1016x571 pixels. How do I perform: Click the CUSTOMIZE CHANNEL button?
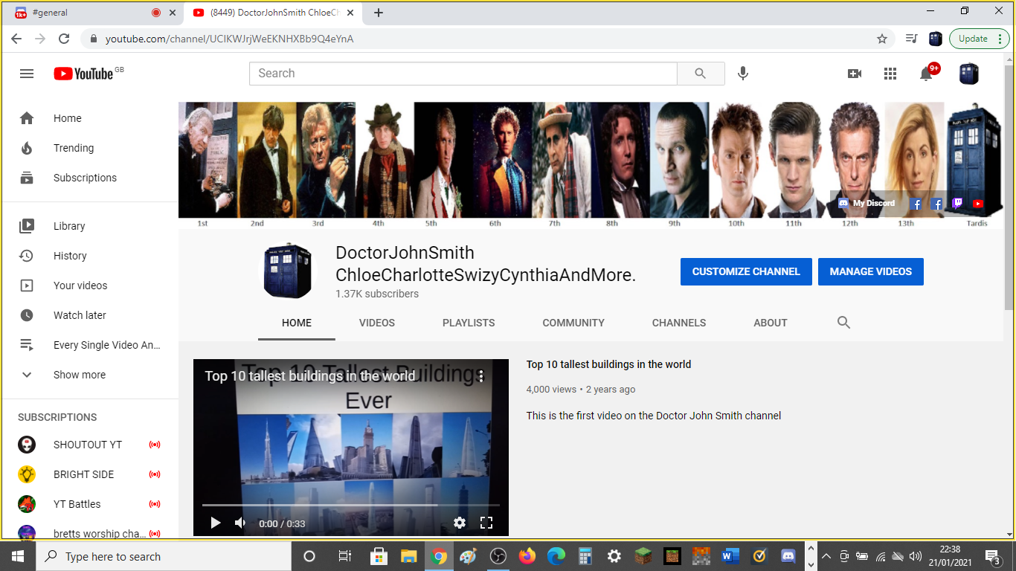pos(746,271)
